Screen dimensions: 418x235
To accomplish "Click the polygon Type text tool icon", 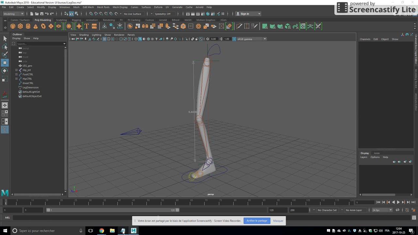I will (87, 26).
